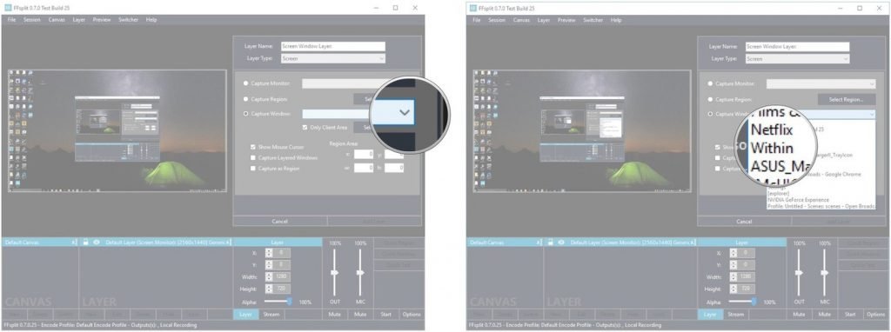Click the Layer Name field in left window
Screen dimensions: 891x332
tap(333, 47)
